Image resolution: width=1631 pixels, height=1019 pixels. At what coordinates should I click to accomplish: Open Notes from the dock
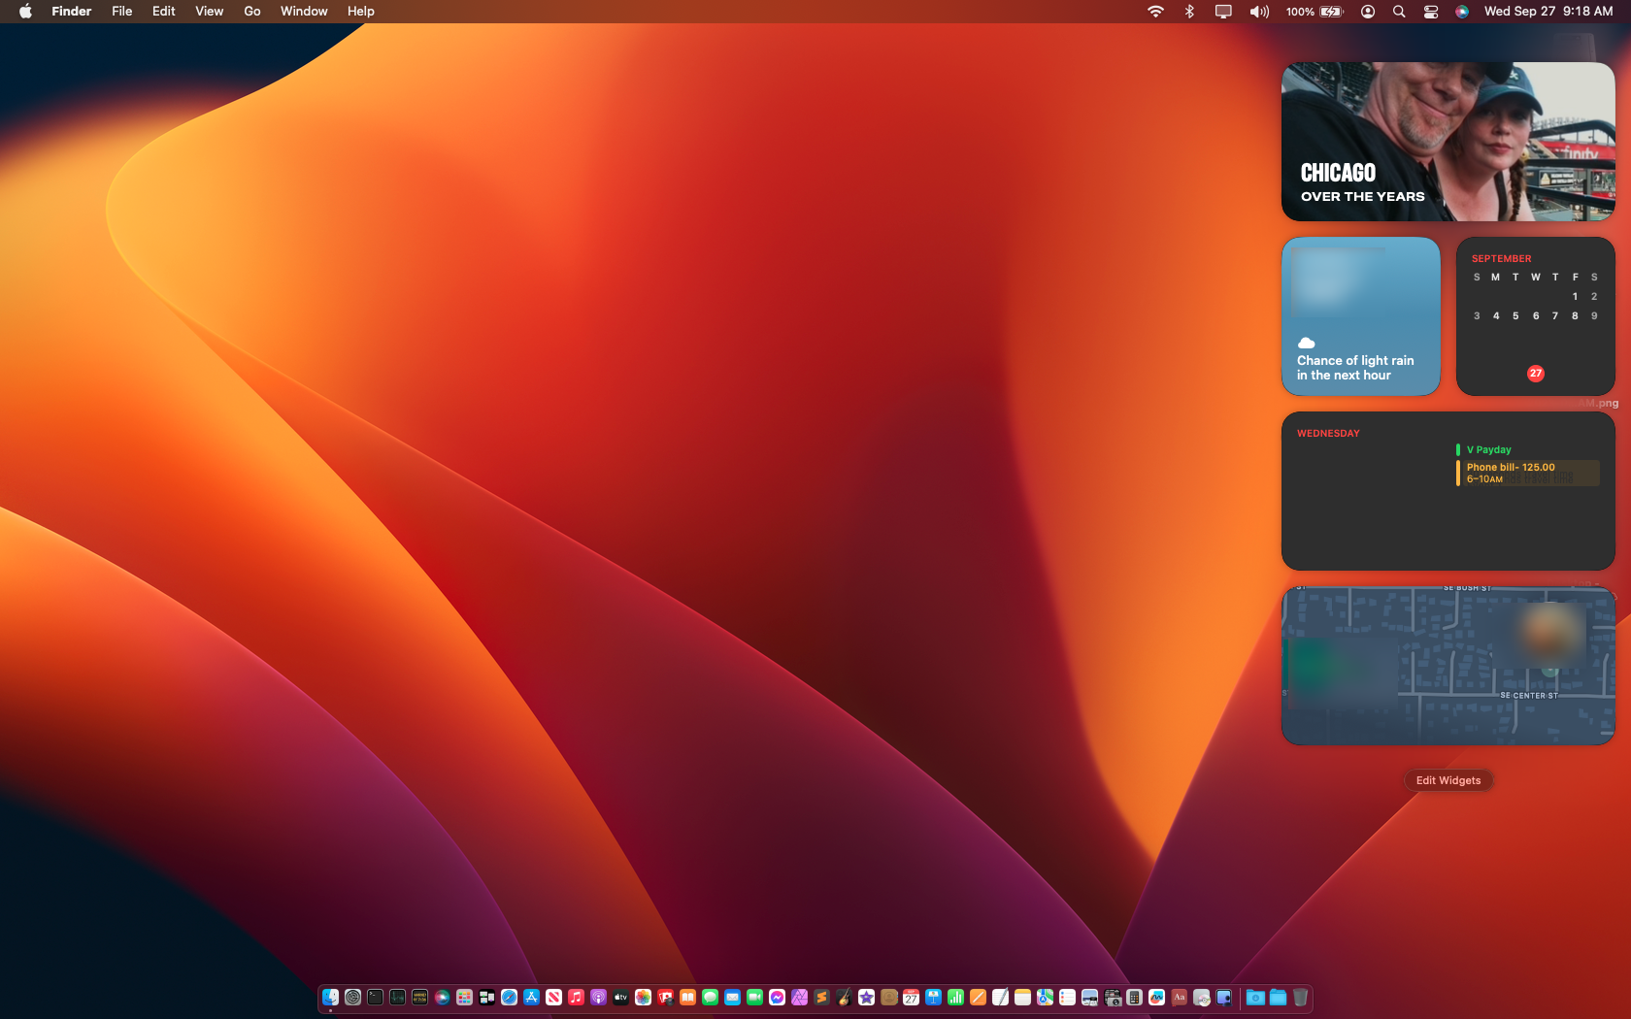coord(1022,997)
